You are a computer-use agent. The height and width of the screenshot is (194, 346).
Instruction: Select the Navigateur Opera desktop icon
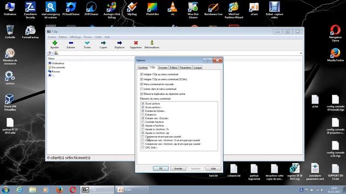click(335, 33)
